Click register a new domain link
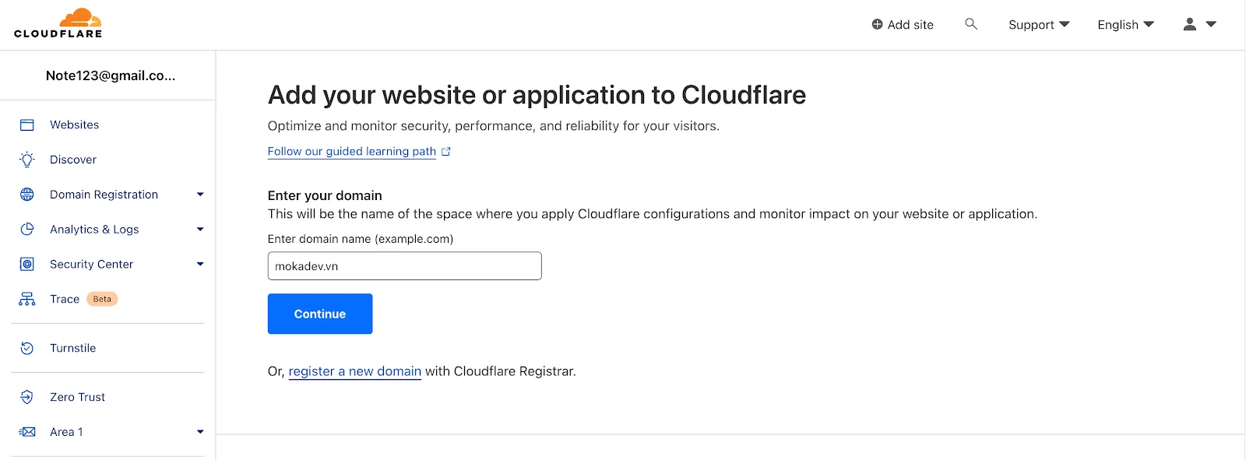Image resolution: width=1246 pixels, height=460 pixels. tap(355, 371)
